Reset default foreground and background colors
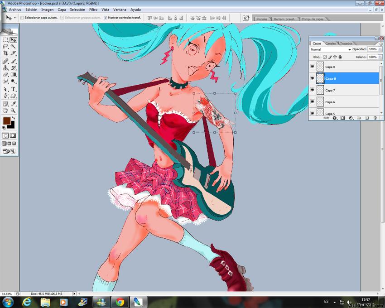 tap(4, 128)
